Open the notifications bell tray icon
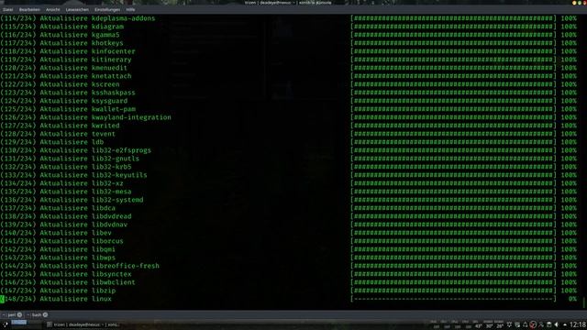Image resolution: width=587 pixels, height=330 pixels. coord(525,324)
